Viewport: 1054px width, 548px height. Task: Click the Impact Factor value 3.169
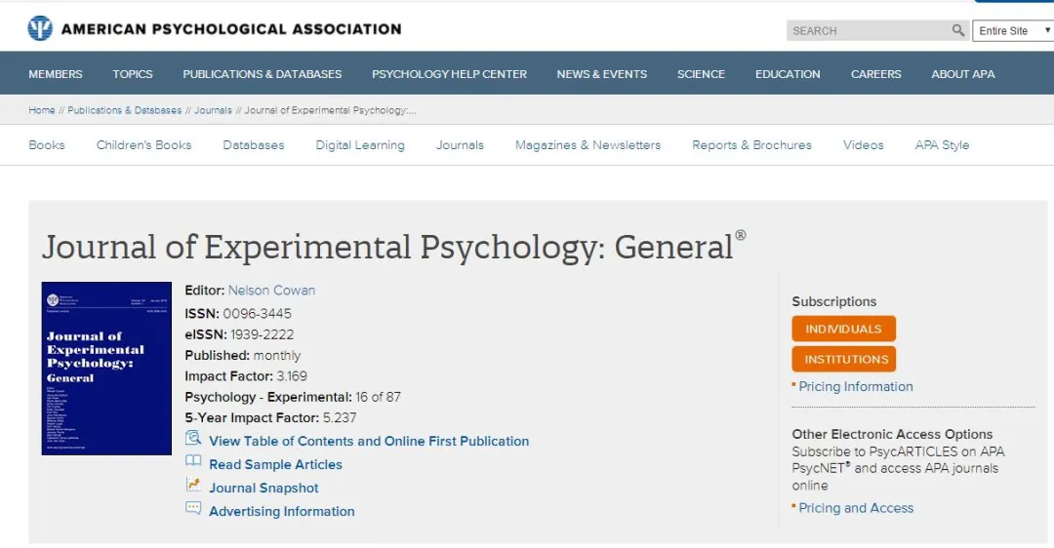coord(292,376)
